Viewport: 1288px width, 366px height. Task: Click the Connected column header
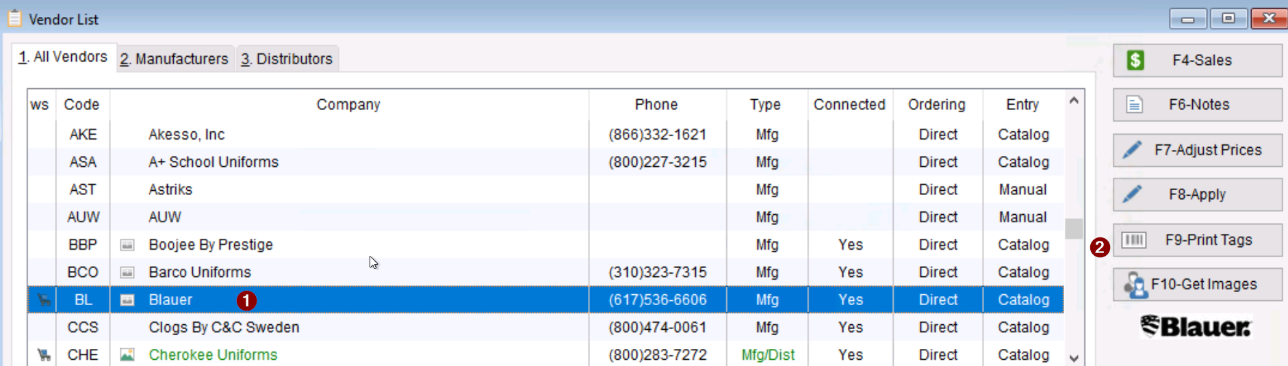(849, 105)
